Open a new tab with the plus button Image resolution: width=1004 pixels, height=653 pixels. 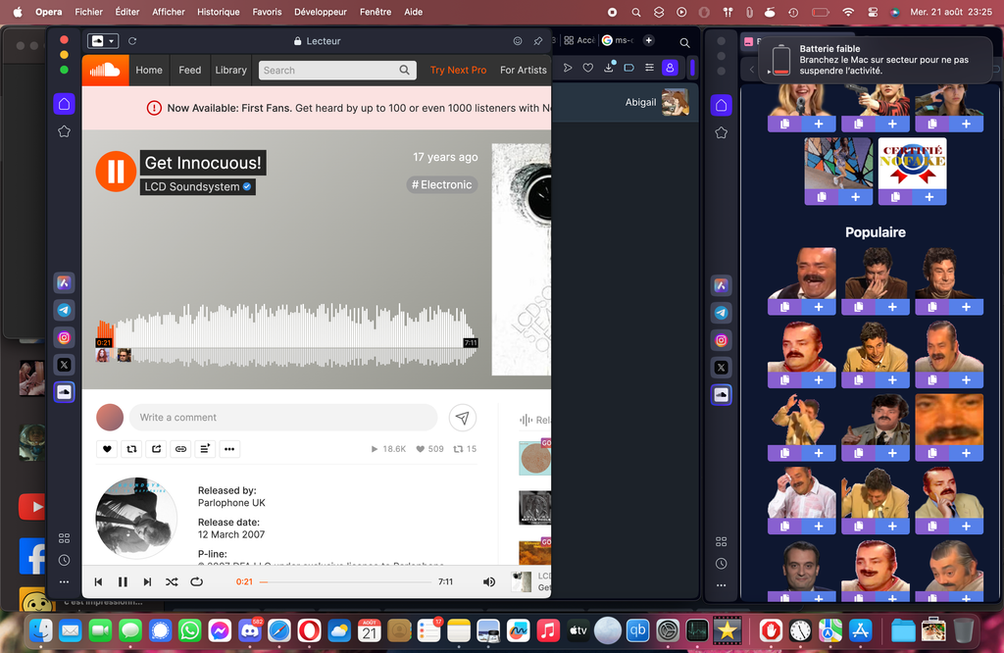coord(649,40)
